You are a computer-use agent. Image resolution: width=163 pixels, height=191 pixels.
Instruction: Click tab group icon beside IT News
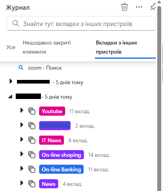click(32, 140)
